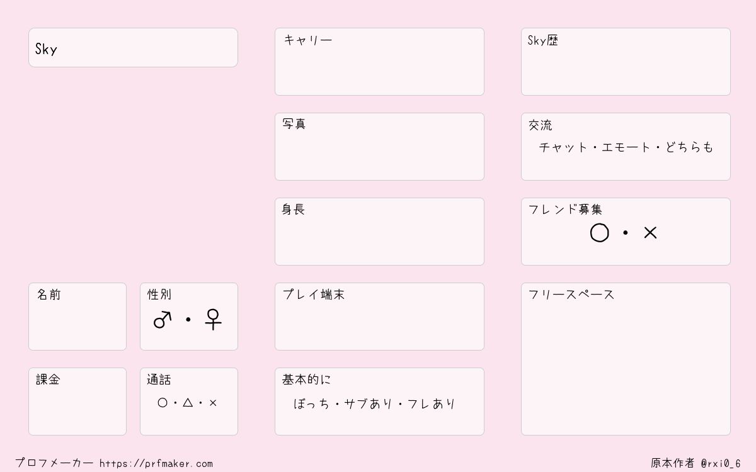Viewport: 756px width, 472px height.
Task: Pick the triangle symbol under 通話
Action: (188, 402)
